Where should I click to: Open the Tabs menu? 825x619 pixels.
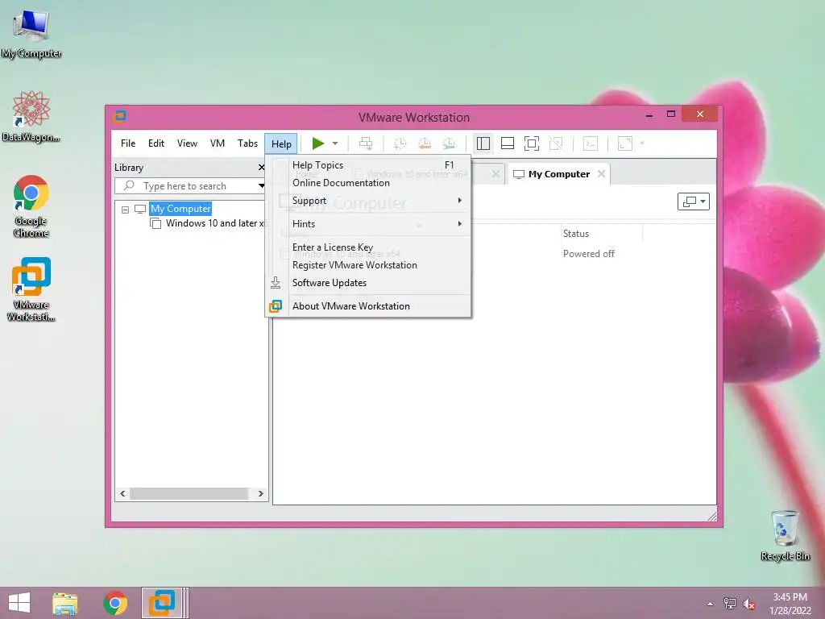click(x=247, y=143)
